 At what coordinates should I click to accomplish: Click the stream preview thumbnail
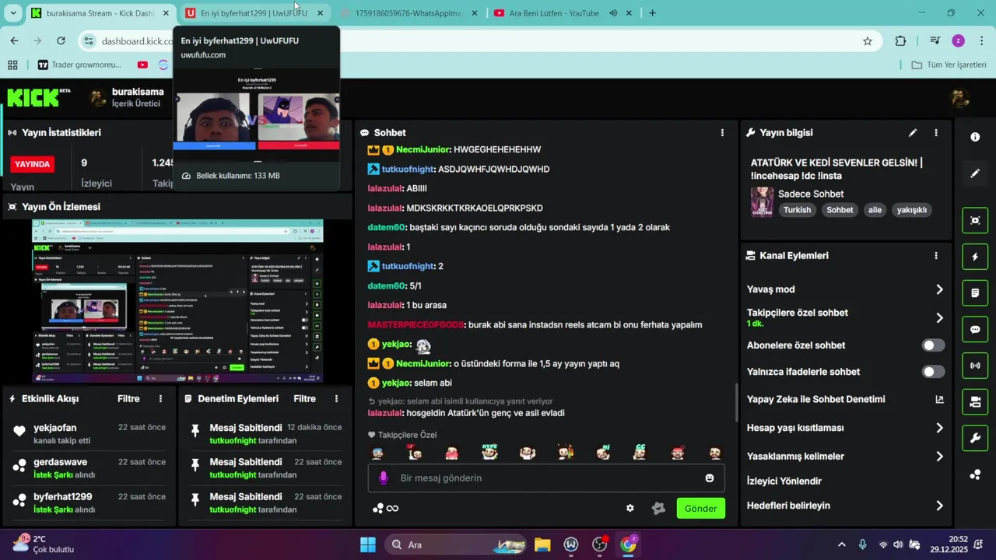click(x=177, y=301)
